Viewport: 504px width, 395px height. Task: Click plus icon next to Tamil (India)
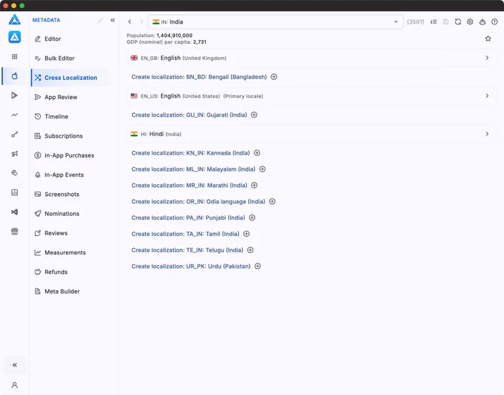pos(247,234)
